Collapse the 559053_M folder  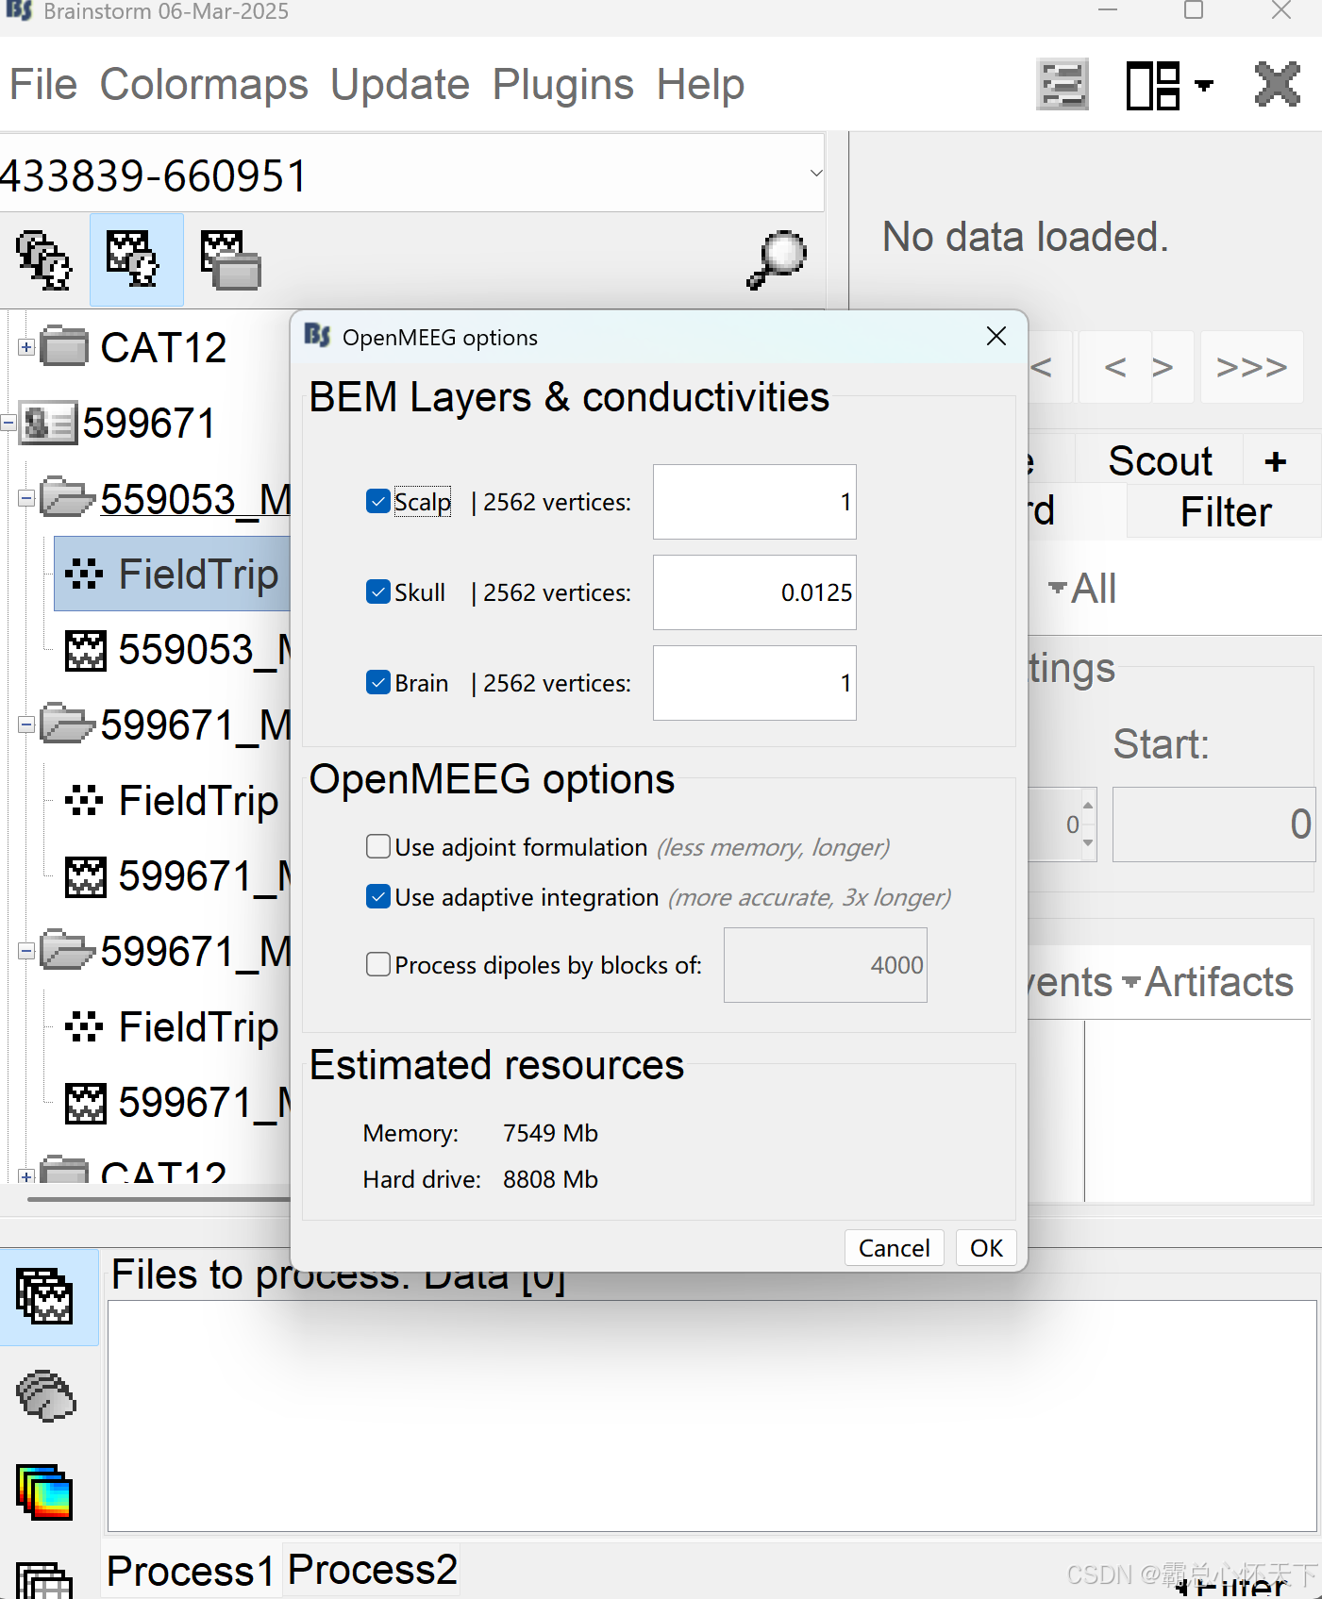(26, 498)
